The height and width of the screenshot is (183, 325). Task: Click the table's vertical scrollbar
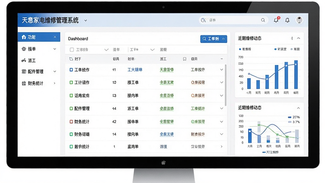coord(226,85)
